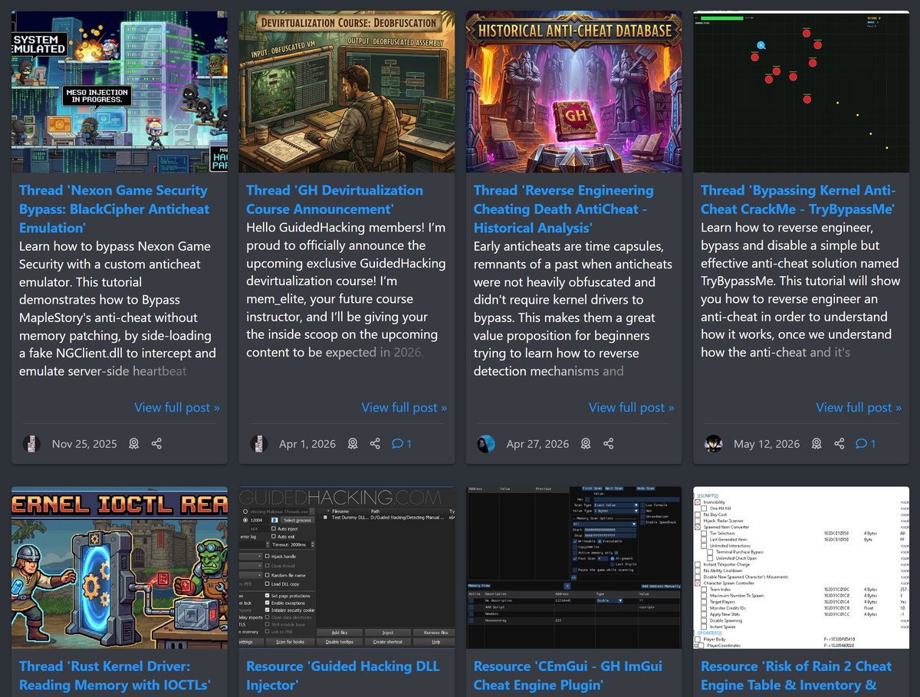920x697 pixels.
Task: Share the GH Devirtualization Course Announcement thread
Action: 375,444
